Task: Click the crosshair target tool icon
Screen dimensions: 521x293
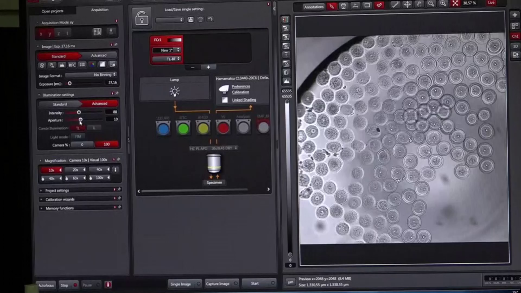Action: [x=407, y=5]
